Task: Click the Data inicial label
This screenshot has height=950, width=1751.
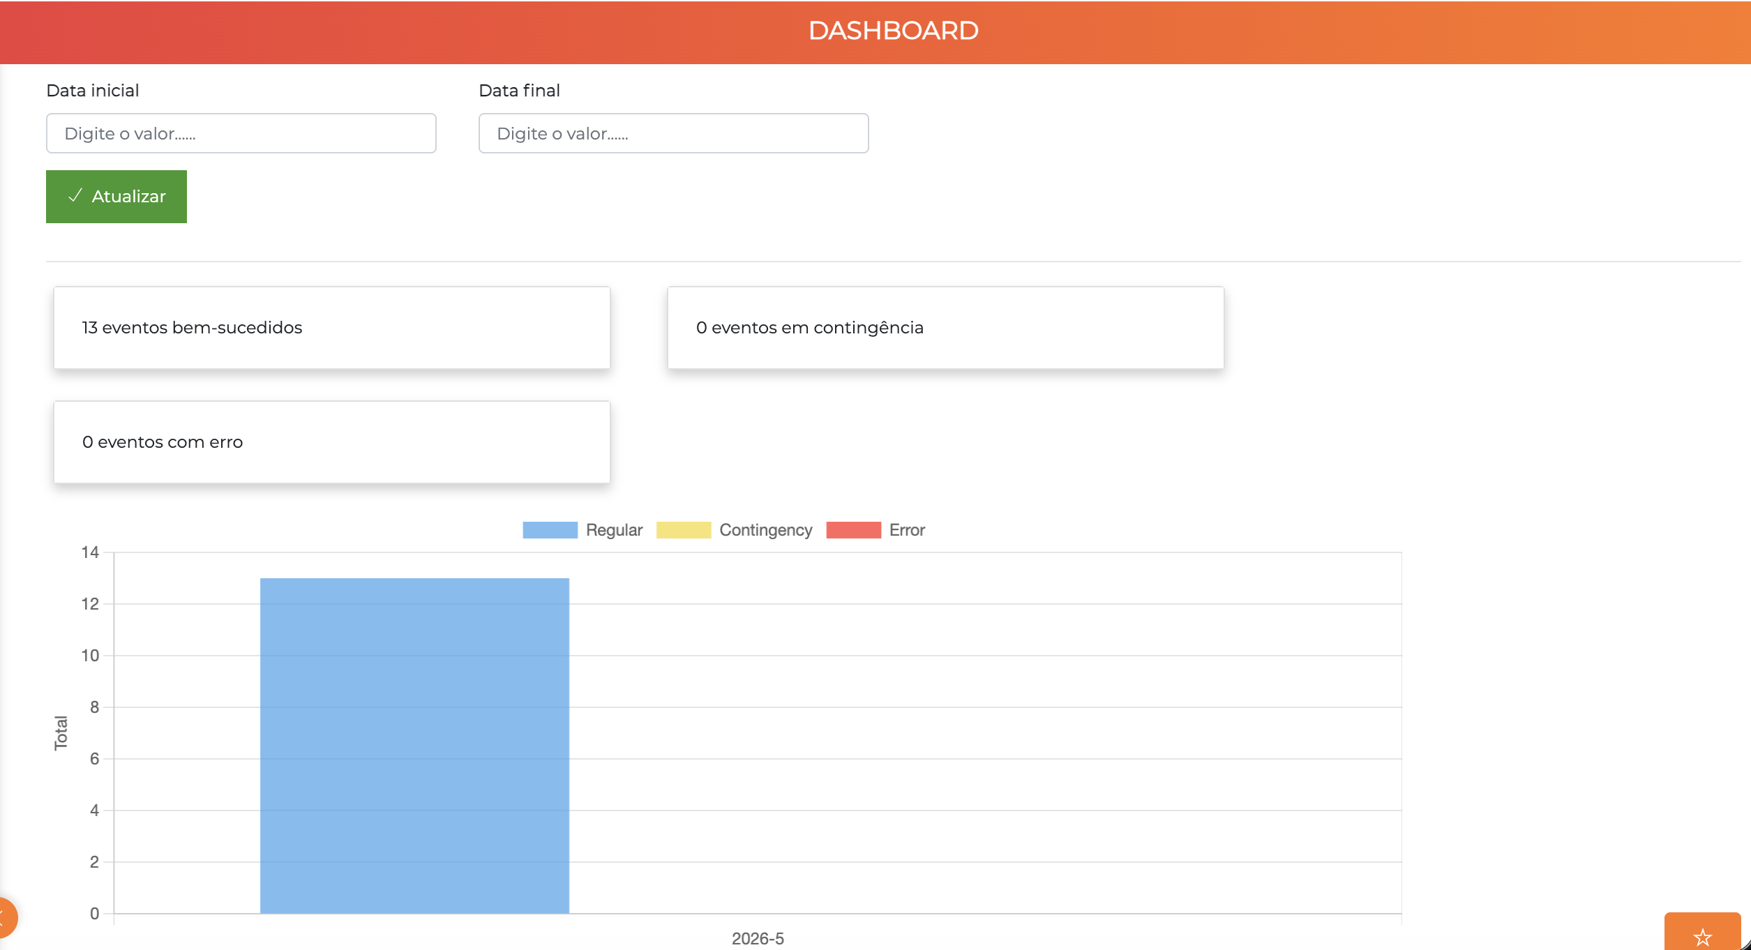Action: point(93,91)
